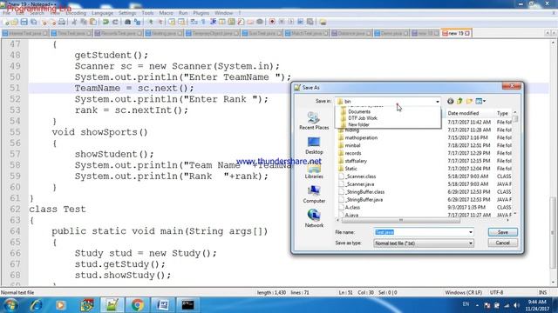Click the Open file toolbar icon
The width and height of the screenshot is (558, 313).
coord(15,22)
